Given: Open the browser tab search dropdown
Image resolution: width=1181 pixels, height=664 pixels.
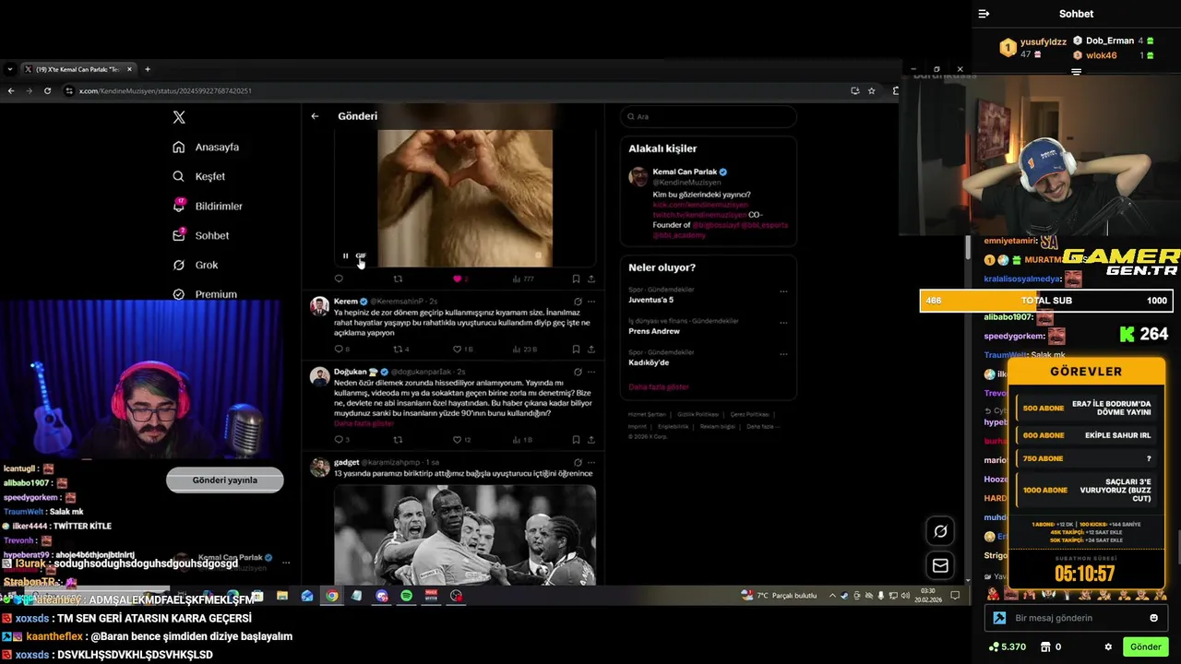Looking at the screenshot, I should pos(9,69).
